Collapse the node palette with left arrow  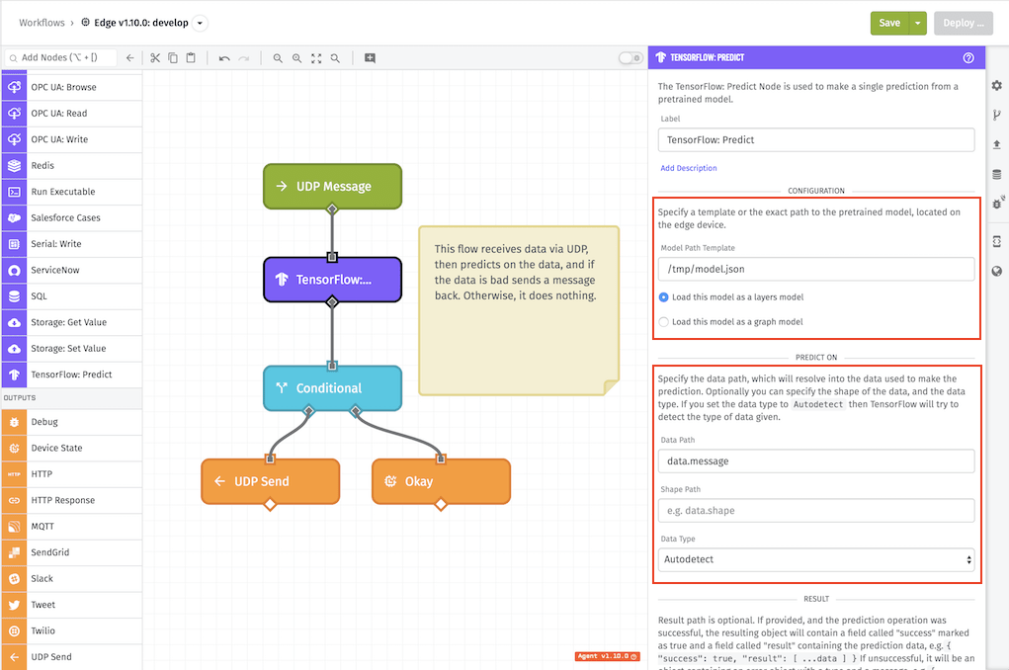click(130, 58)
